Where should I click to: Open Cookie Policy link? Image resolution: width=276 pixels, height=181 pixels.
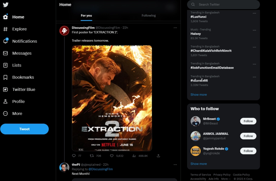241,175
